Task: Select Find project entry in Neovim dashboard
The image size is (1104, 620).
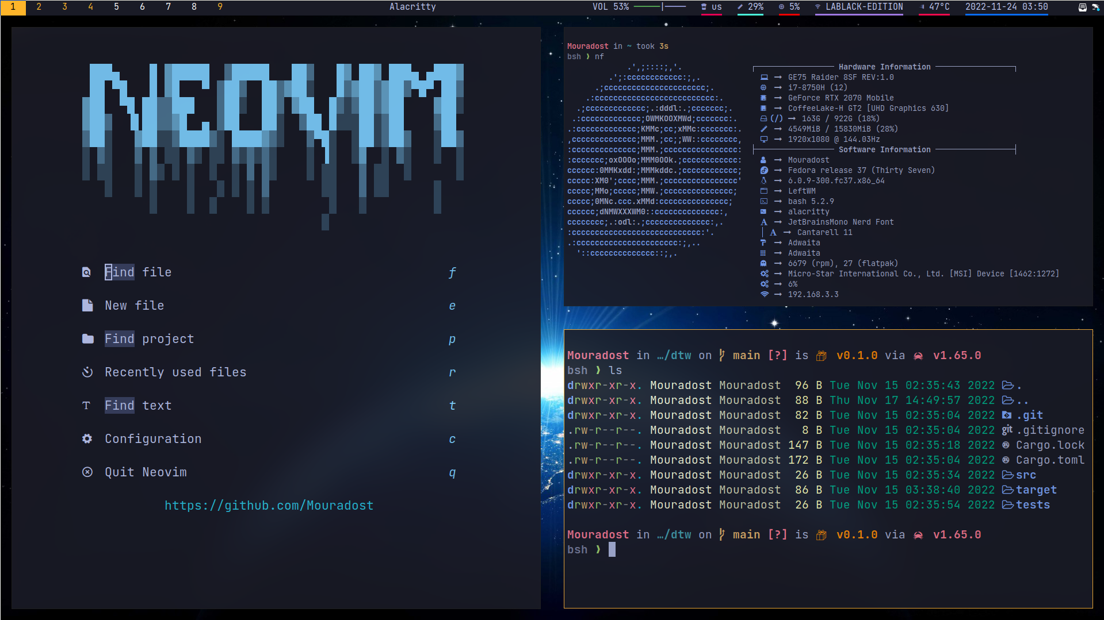Action: click(269, 339)
